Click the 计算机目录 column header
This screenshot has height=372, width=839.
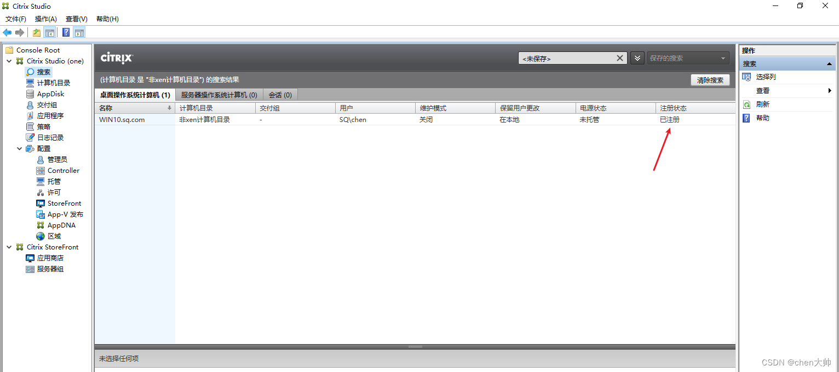click(x=215, y=108)
